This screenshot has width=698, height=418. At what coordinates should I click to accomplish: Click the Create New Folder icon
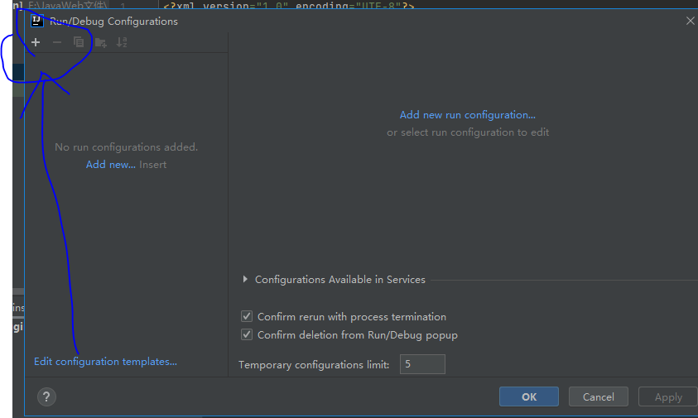point(101,43)
